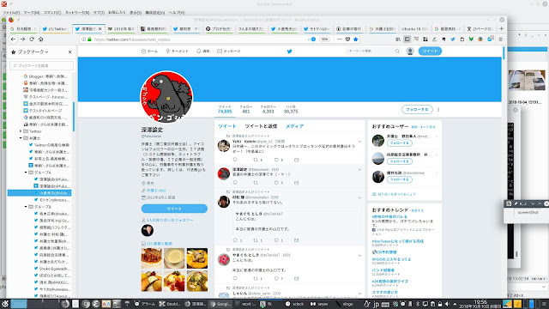The height and width of the screenshot is (309, 549).
Task: Open メッセージ in Twitter navbar
Action: click(x=229, y=51)
